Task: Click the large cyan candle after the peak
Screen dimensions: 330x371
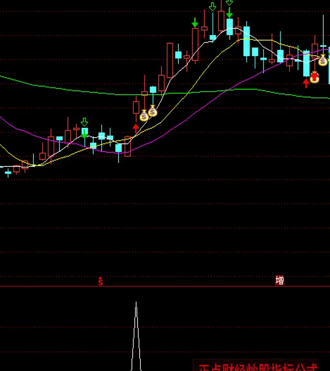Action: coord(247,41)
